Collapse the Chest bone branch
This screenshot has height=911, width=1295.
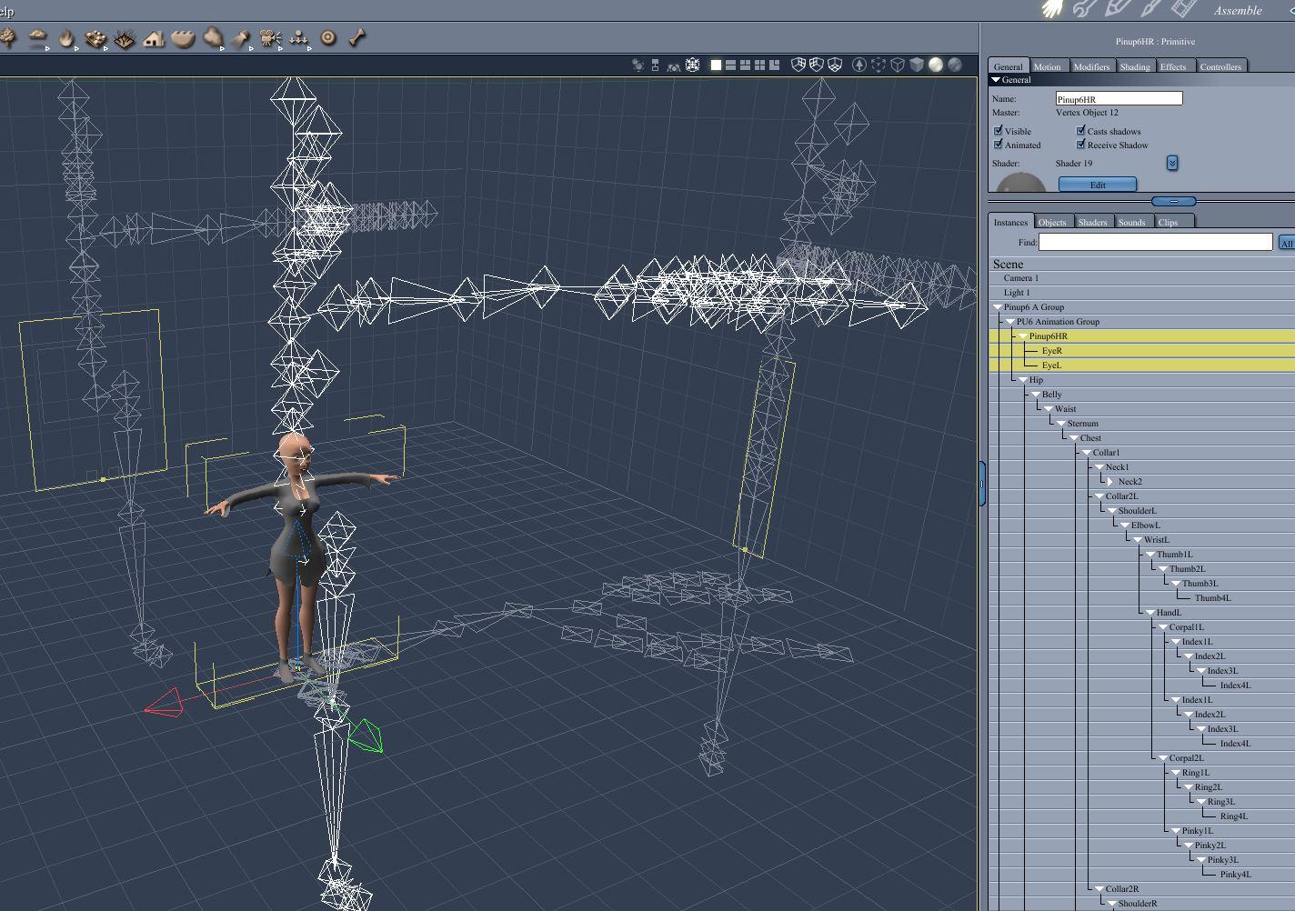click(x=1074, y=438)
